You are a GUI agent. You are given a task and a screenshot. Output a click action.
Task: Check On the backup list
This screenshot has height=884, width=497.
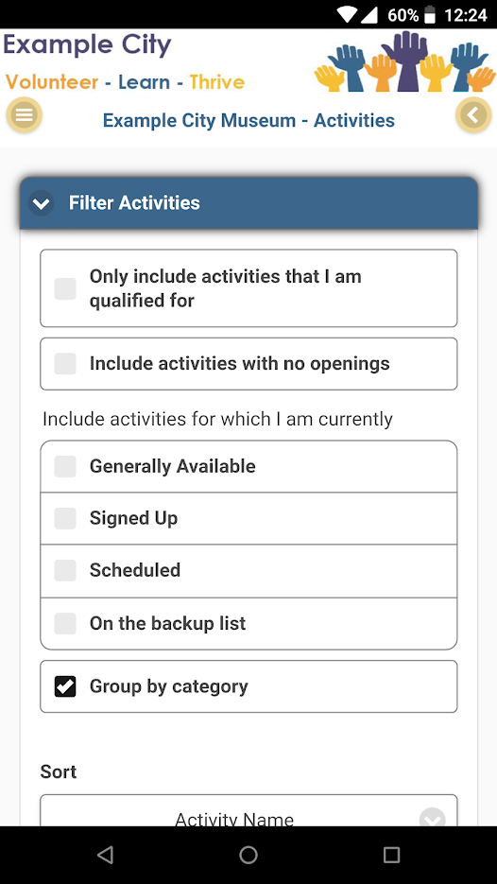click(248, 624)
